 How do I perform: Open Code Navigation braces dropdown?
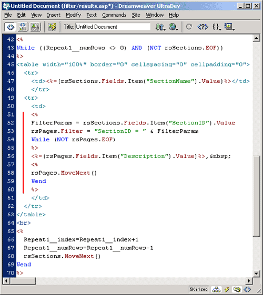217,27
